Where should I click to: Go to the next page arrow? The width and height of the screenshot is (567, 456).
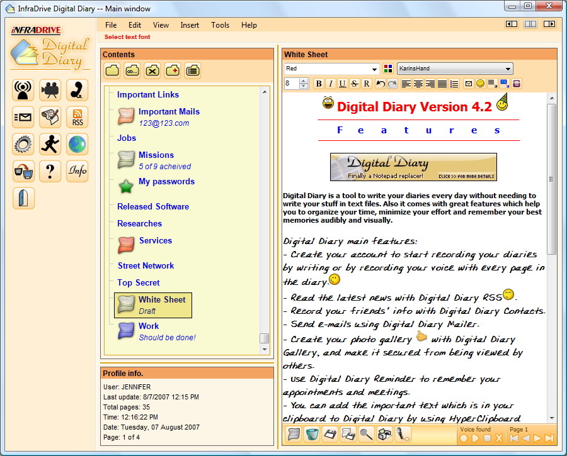pos(537,438)
